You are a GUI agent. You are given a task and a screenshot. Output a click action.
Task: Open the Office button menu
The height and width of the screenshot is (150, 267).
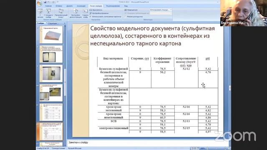(x=39, y=3)
